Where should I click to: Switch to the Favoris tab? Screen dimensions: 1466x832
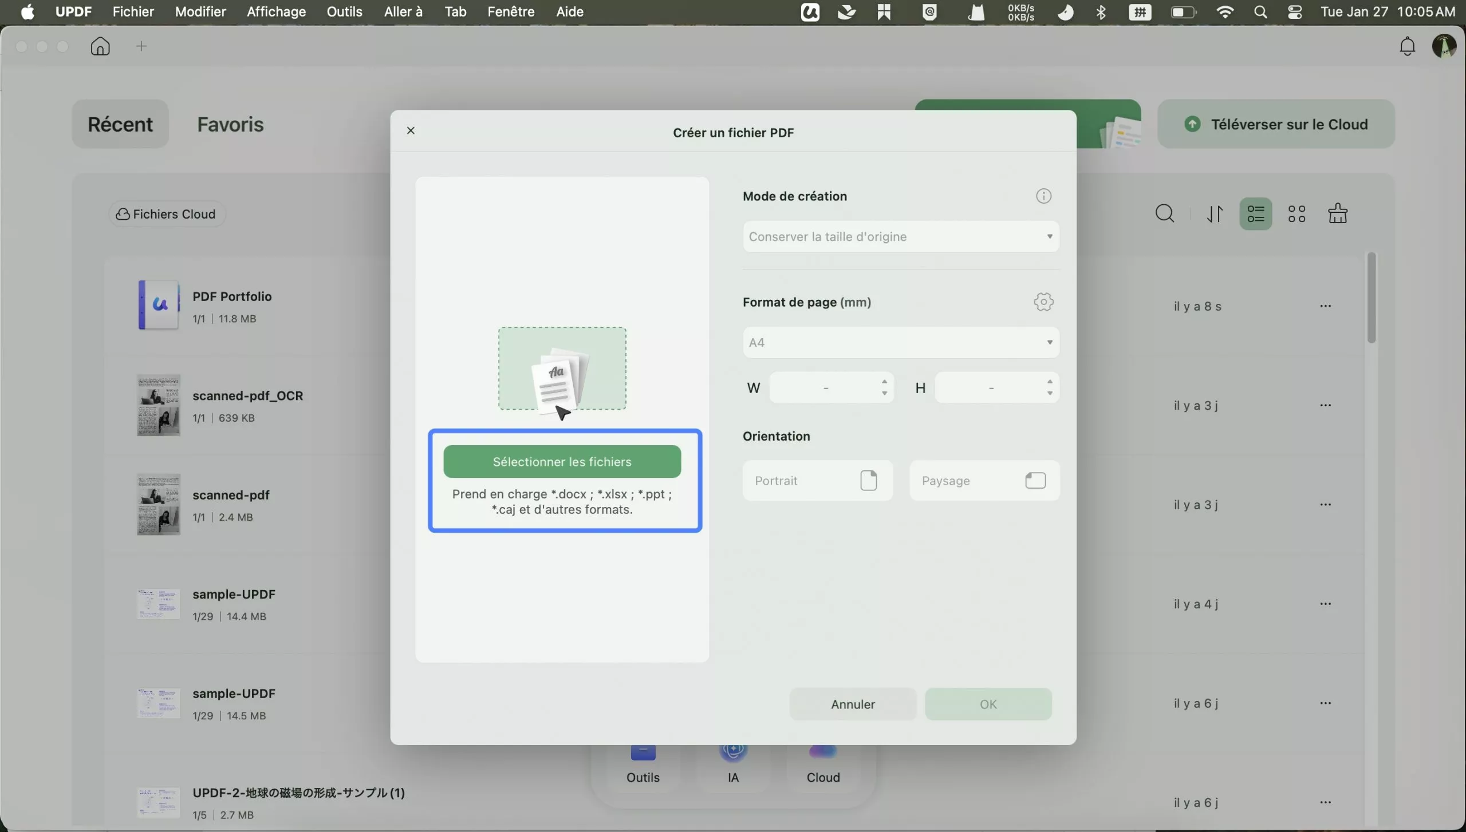click(x=231, y=124)
